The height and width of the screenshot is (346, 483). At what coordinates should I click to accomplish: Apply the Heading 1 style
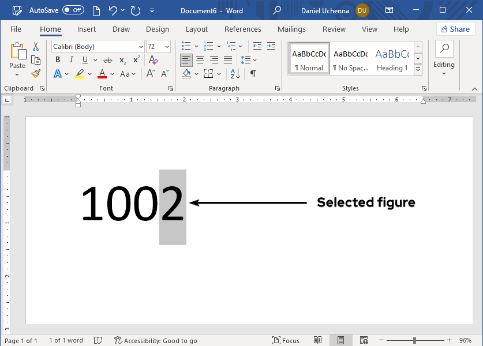(x=392, y=58)
